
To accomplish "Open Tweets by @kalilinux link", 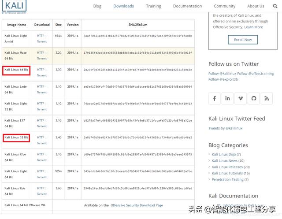I will (x=225, y=128).
